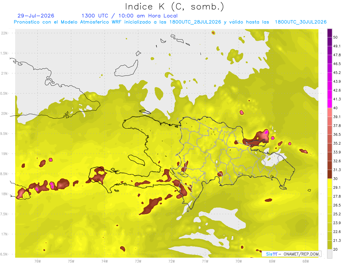Click the color bar value 23.9
Image resolution: width=343 pixels, height=265 pixels.
point(337,223)
